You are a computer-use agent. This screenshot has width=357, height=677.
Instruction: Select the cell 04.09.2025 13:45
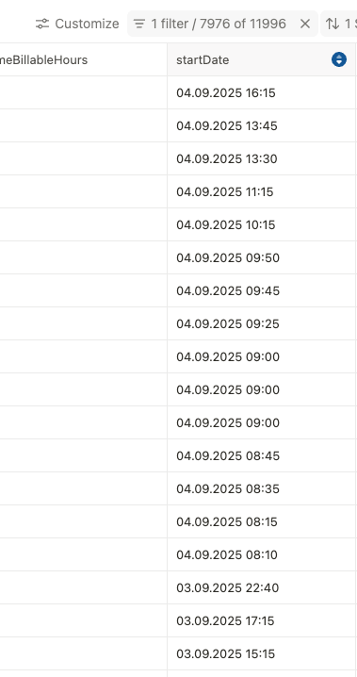click(x=261, y=125)
